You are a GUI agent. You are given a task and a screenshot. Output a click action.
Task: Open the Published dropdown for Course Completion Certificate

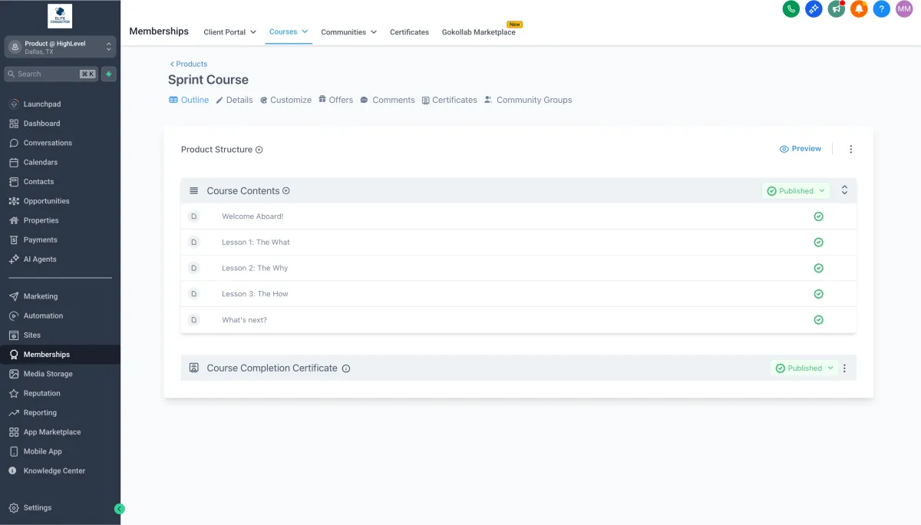click(x=804, y=368)
